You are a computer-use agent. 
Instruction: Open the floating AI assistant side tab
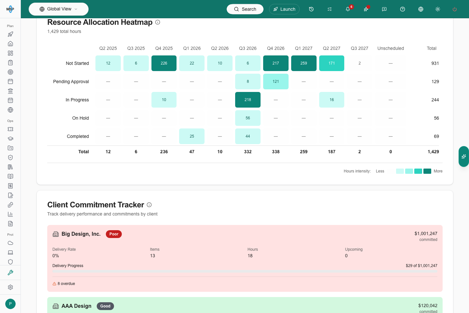[464, 156]
